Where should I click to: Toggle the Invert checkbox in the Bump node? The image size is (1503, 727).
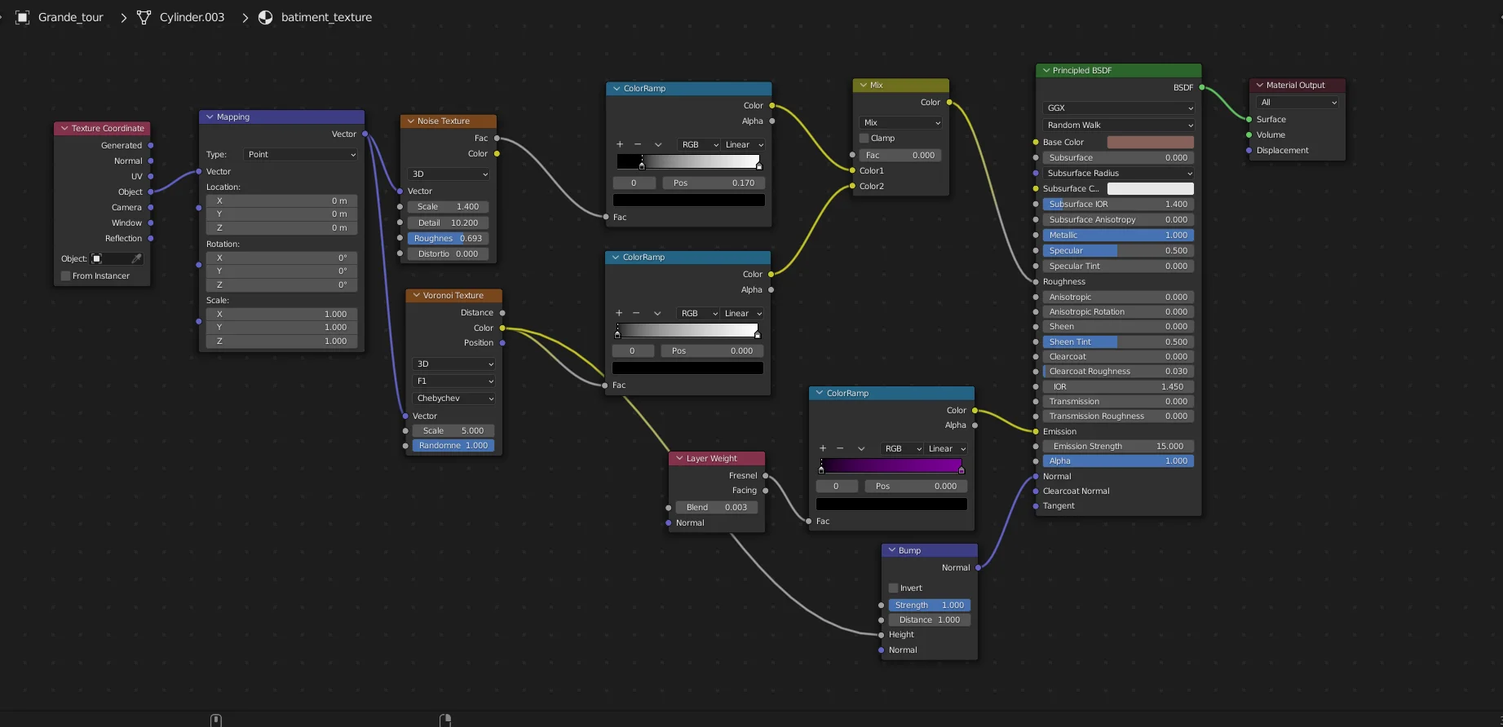894,588
